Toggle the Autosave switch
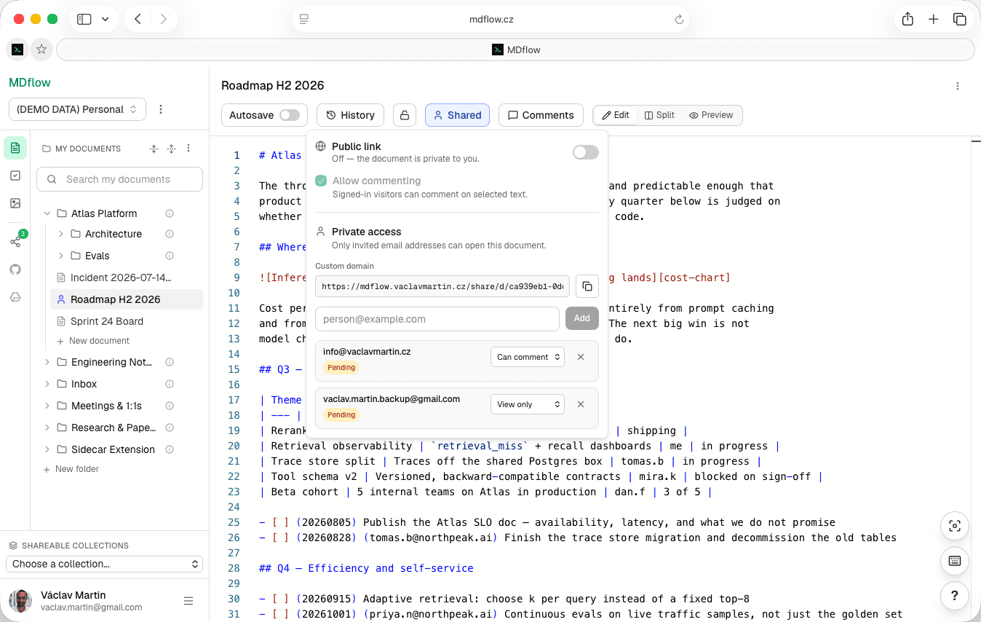981x622 pixels. pyautogui.click(x=290, y=115)
